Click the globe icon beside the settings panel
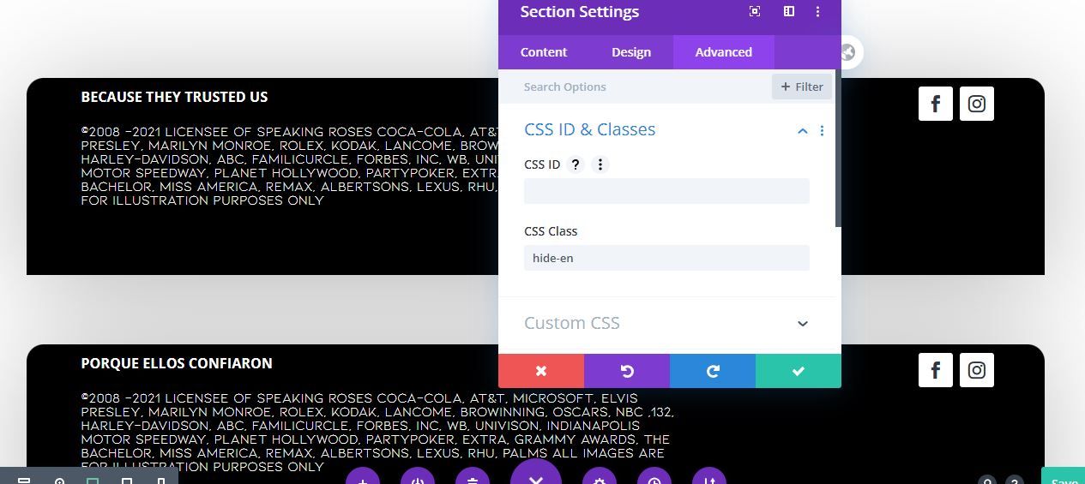1085x484 pixels. [x=847, y=52]
